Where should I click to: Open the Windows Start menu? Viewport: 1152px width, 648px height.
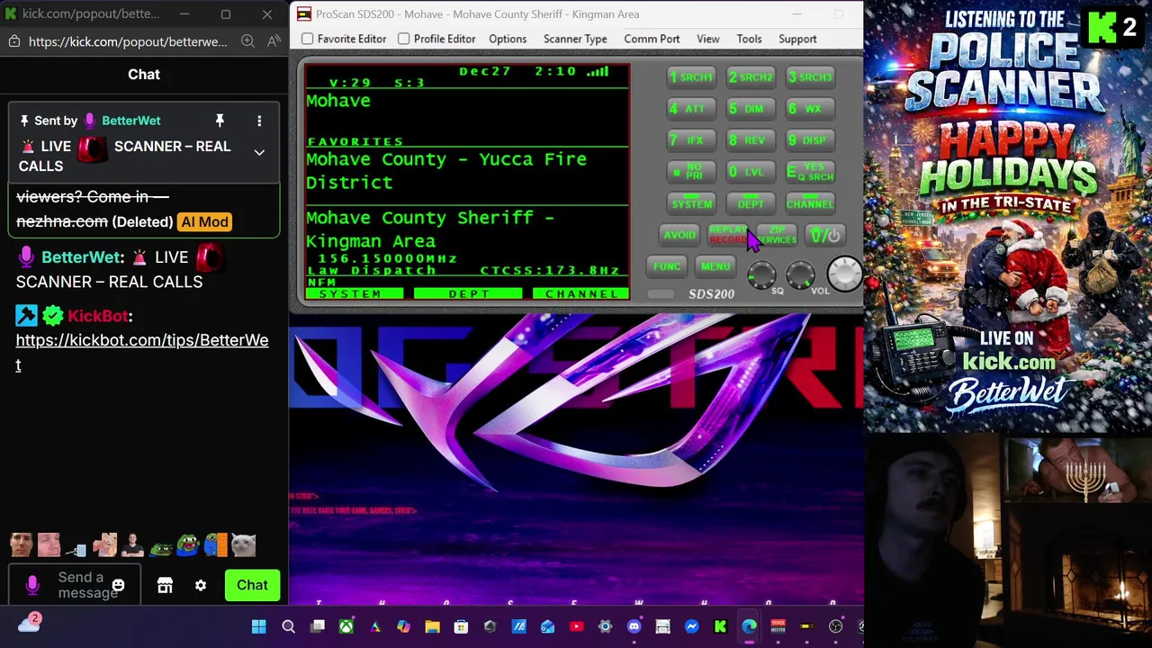click(259, 626)
